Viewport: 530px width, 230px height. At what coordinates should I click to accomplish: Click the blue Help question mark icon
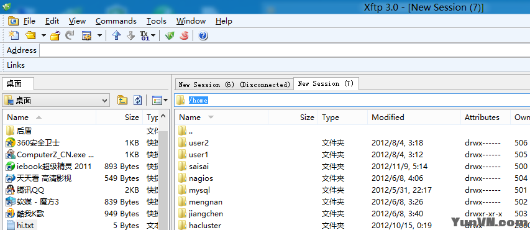(203, 35)
